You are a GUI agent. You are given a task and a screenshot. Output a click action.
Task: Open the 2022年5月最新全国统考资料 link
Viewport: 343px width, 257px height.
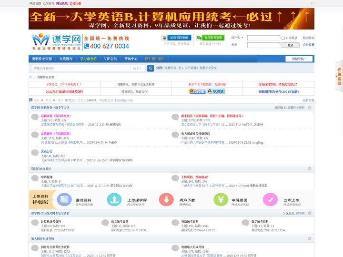point(64,91)
